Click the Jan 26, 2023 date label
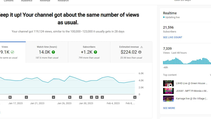 click(x=64, y=103)
